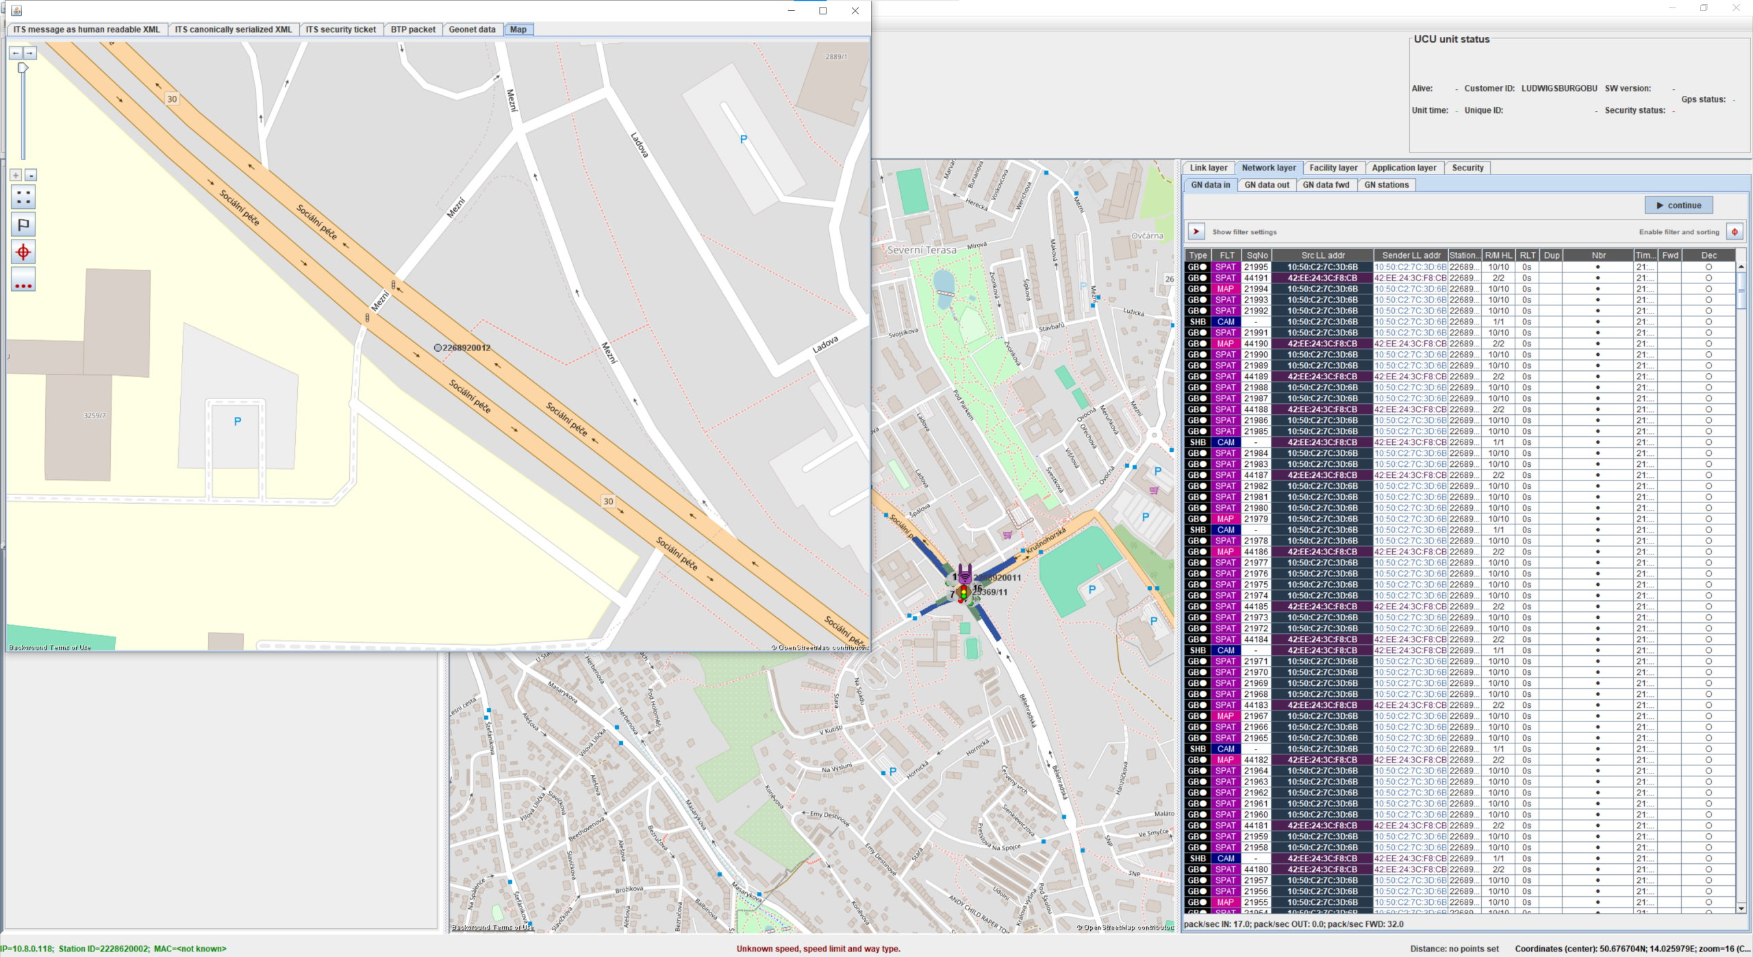Select row with SqNo 44191
Screen dimensions: 1753x957
click(x=1460, y=278)
